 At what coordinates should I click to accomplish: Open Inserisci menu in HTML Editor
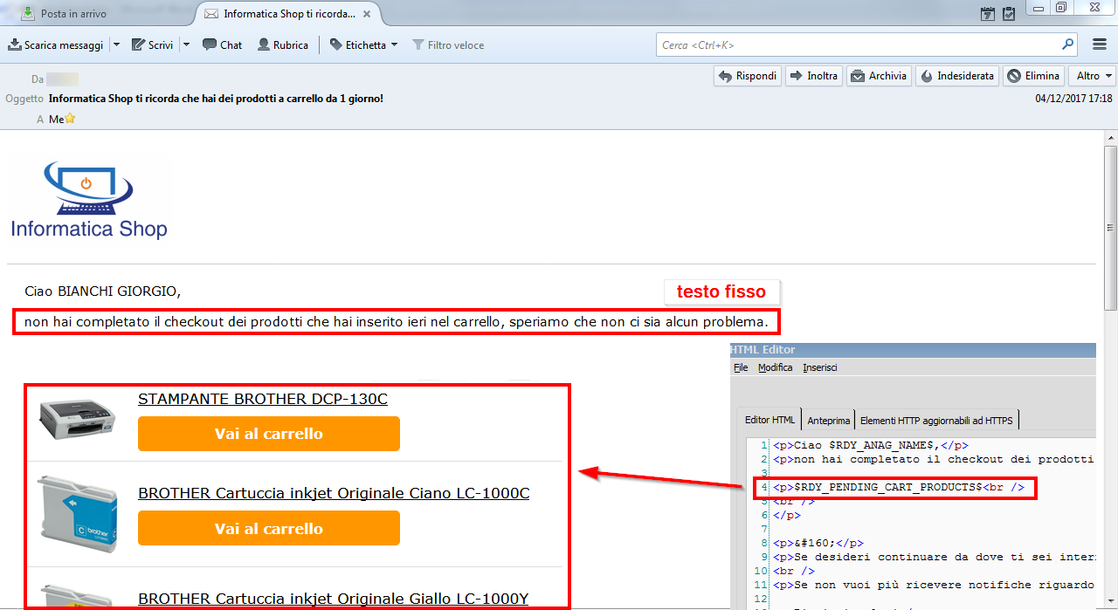(820, 367)
